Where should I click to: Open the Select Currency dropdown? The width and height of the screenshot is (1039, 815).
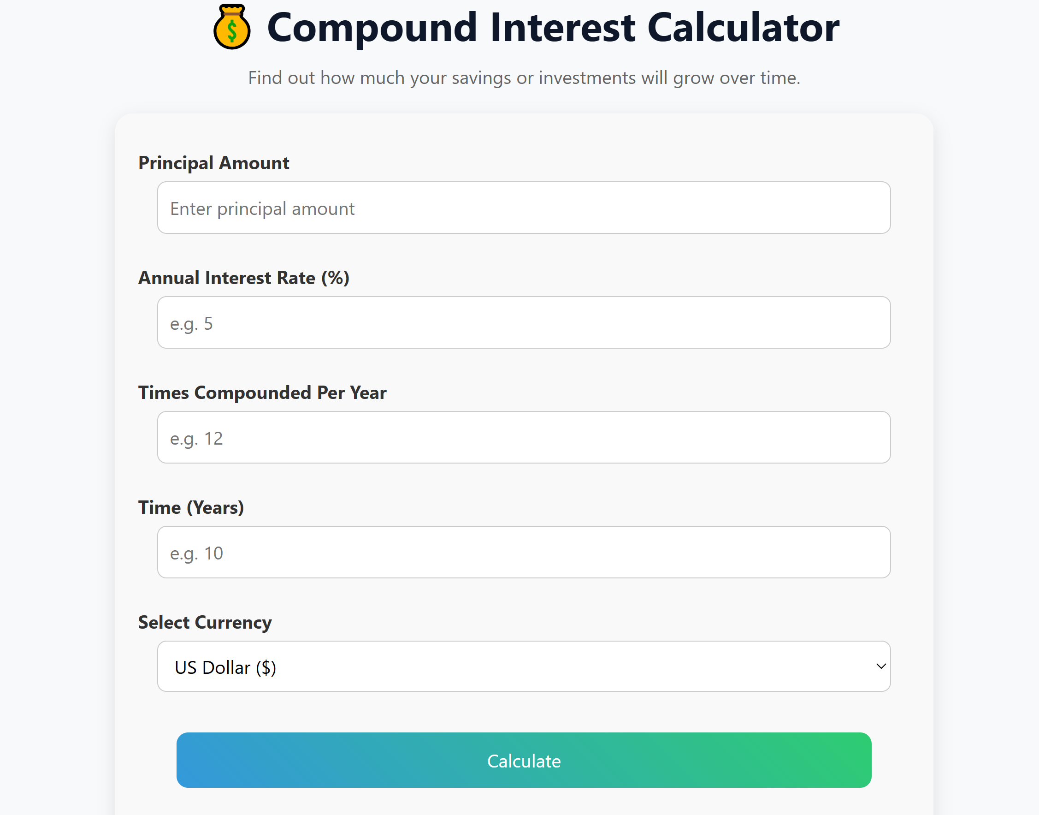524,666
